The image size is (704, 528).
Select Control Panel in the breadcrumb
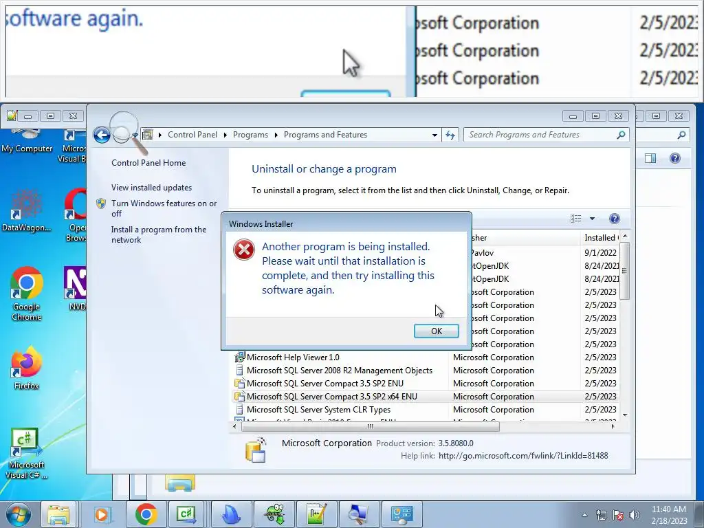click(192, 135)
